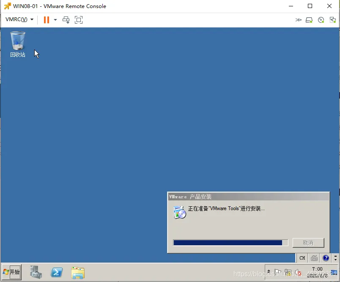Open the Recycle Bin desktop icon
This screenshot has height=282, width=340.
(x=18, y=44)
